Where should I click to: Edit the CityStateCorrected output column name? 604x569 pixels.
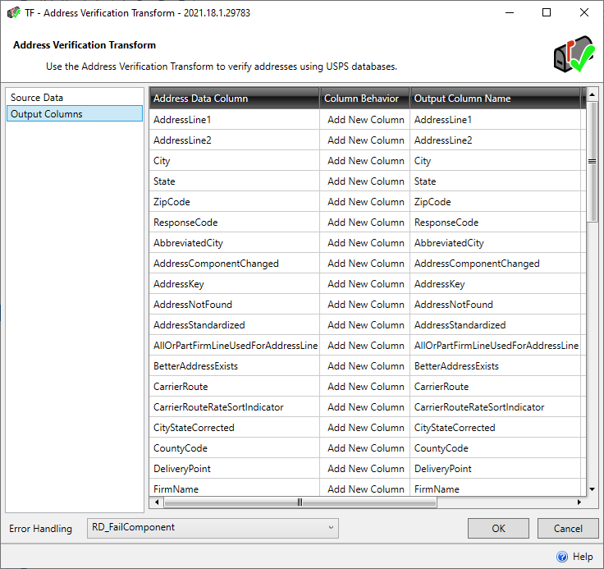[496, 428]
